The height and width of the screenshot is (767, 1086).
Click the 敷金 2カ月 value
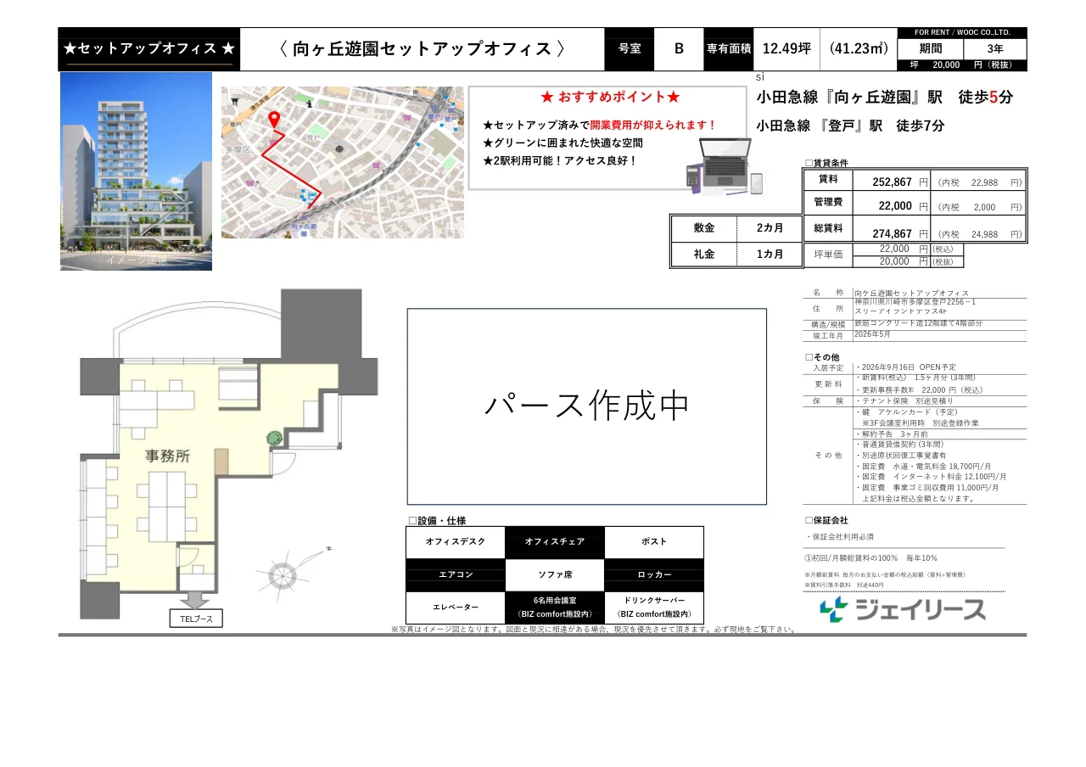point(770,228)
